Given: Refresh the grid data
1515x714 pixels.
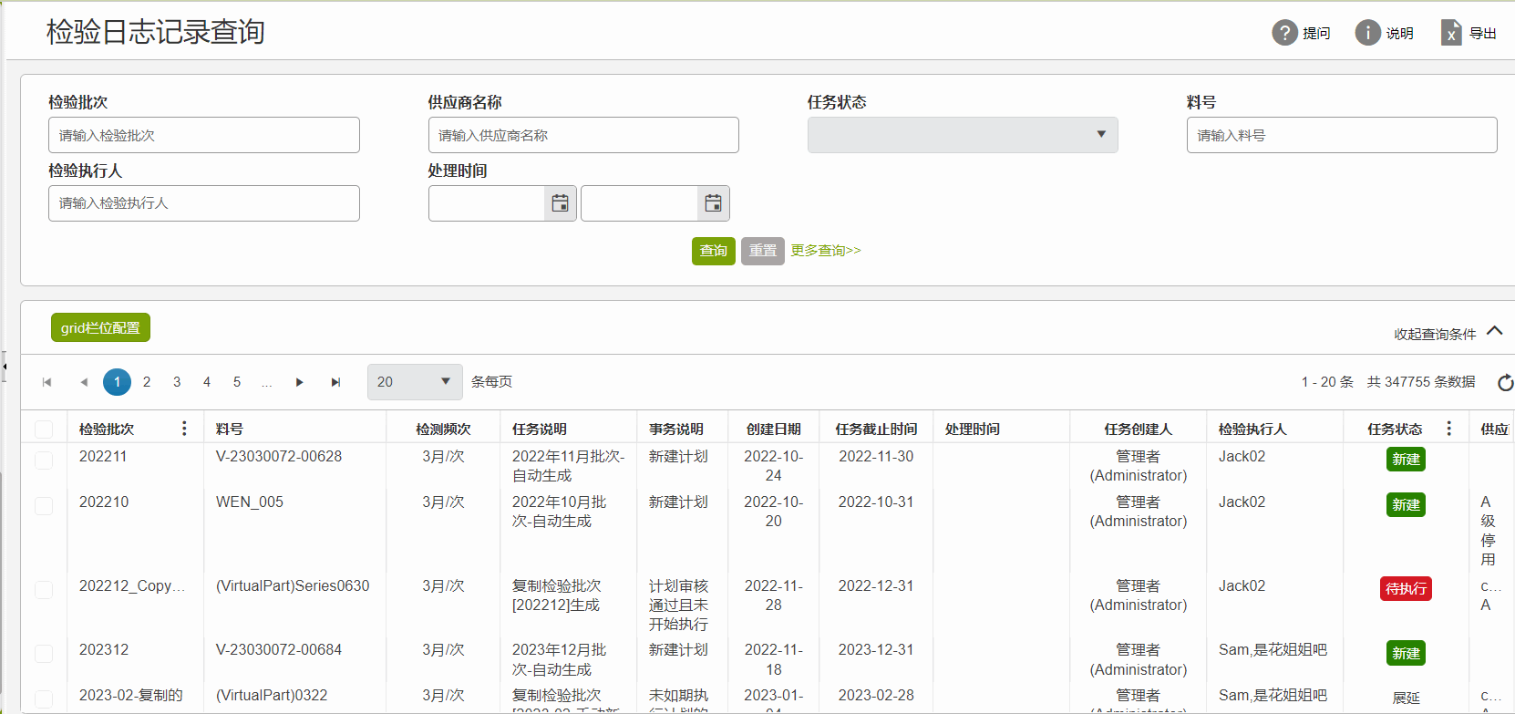Looking at the screenshot, I should click(1505, 383).
